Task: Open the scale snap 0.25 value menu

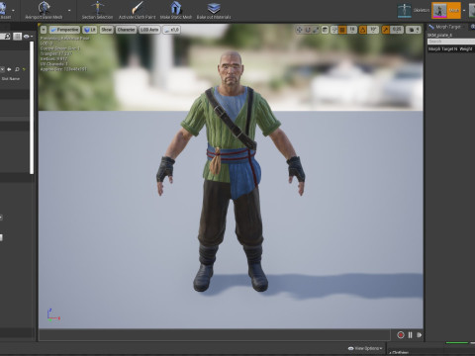Action: tap(397, 30)
